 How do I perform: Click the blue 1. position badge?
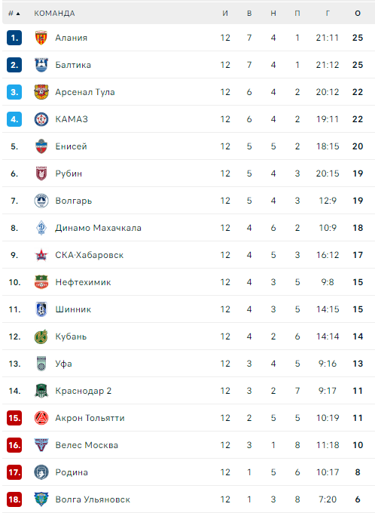point(14,38)
